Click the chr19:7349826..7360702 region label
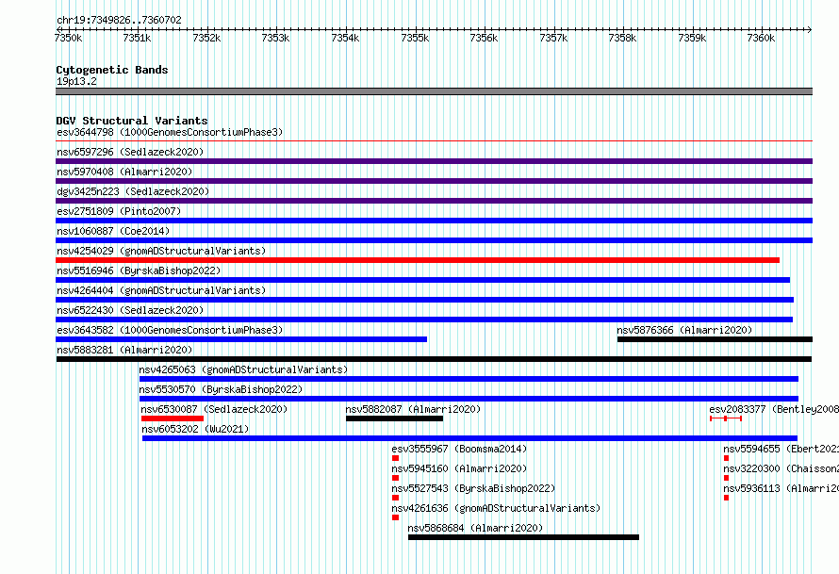This screenshot has width=839, height=574. pos(119,20)
